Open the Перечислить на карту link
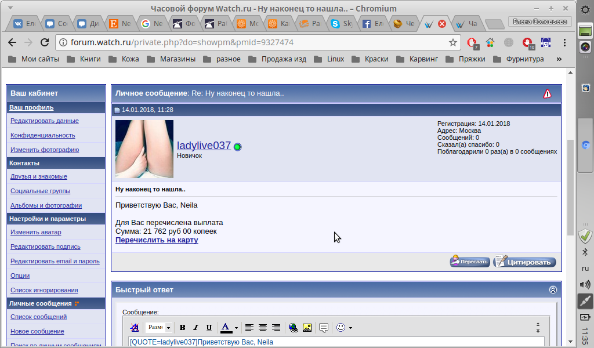This screenshot has width=594, height=348. click(157, 240)
